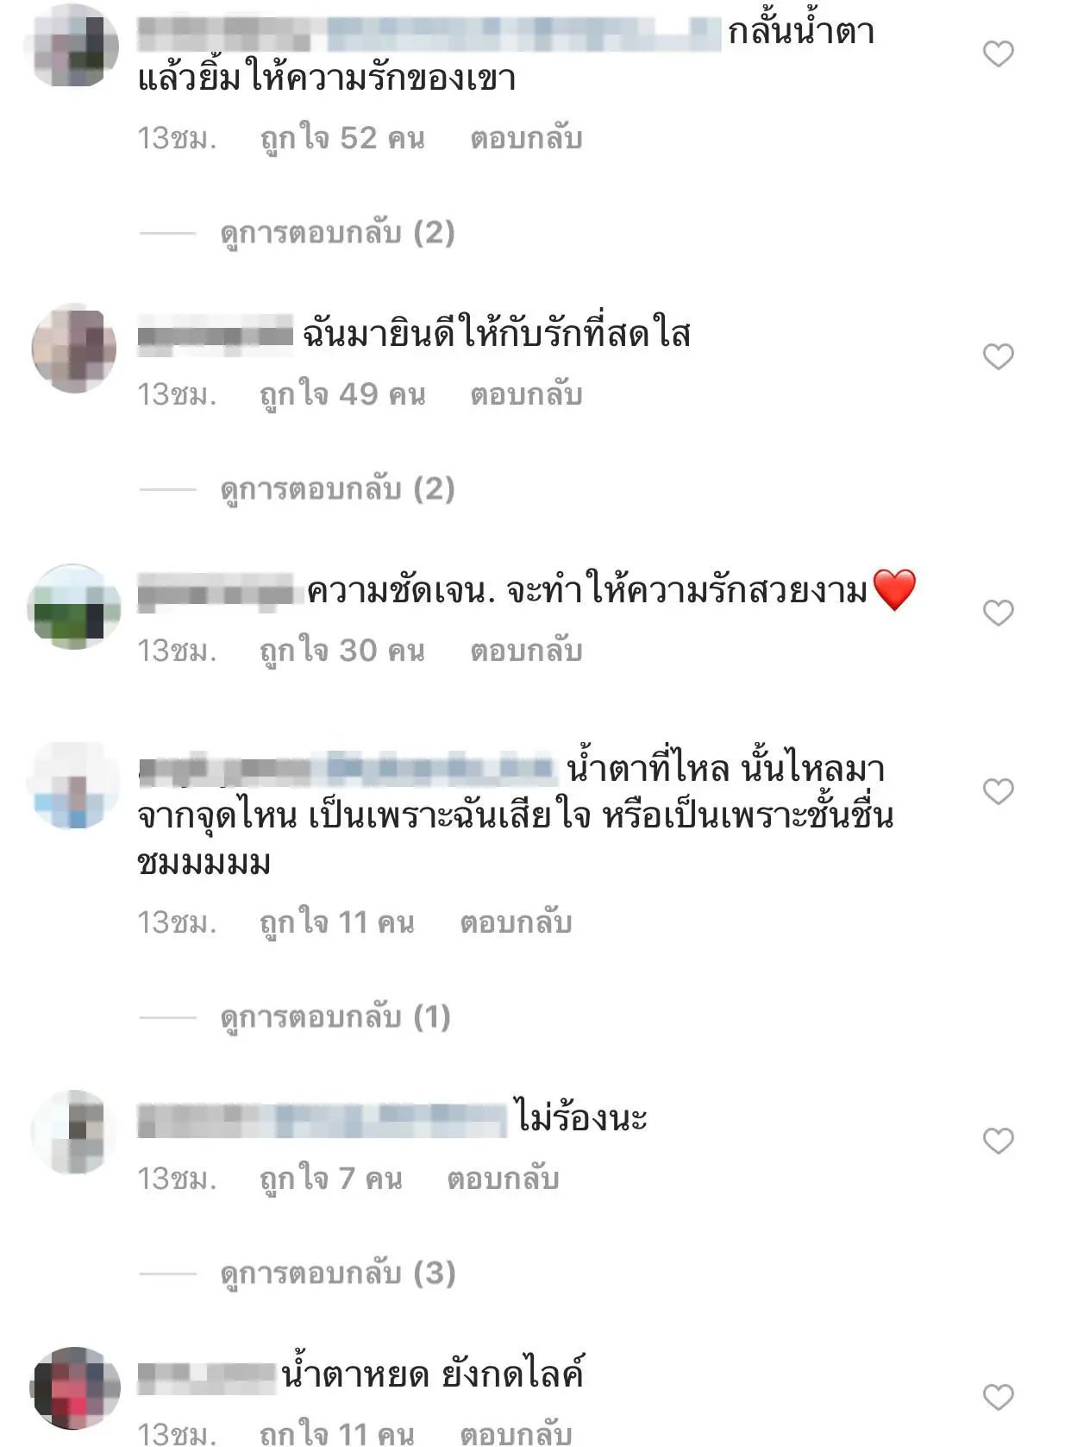The image size is (1071, 1447).
Task: Open avatar beside the ไม่ร้องนะ comment
Action: click(74, 1132)
